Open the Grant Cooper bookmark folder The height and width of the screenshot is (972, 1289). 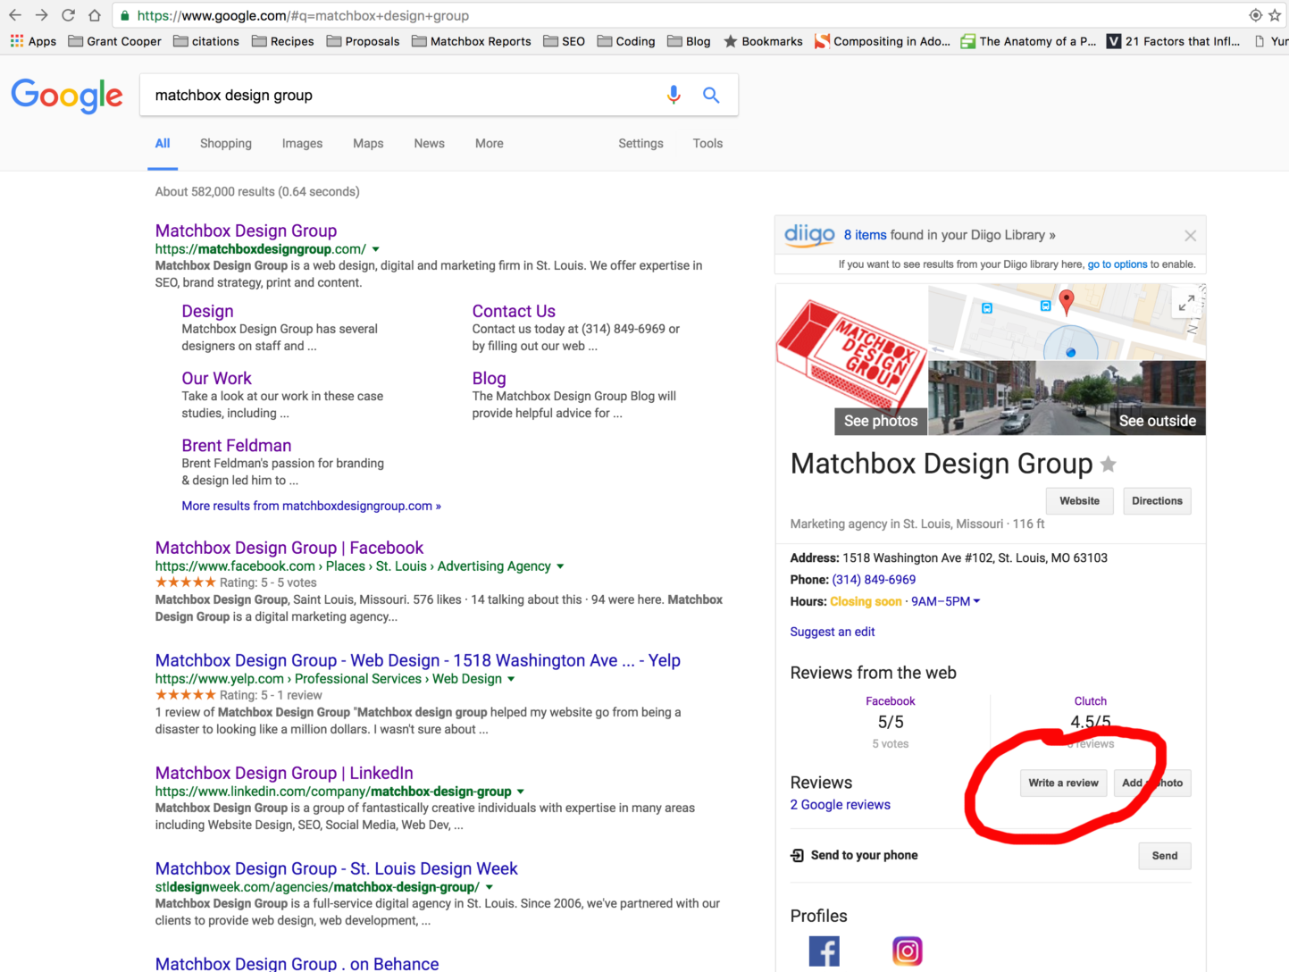[114, 41]
